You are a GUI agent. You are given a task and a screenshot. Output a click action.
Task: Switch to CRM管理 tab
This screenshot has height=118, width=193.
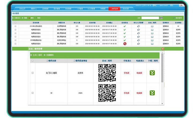click(x=103, y=9)
